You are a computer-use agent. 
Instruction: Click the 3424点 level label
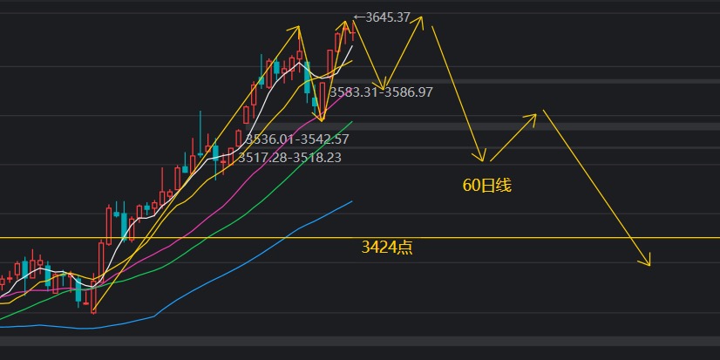tap(387, 248)
